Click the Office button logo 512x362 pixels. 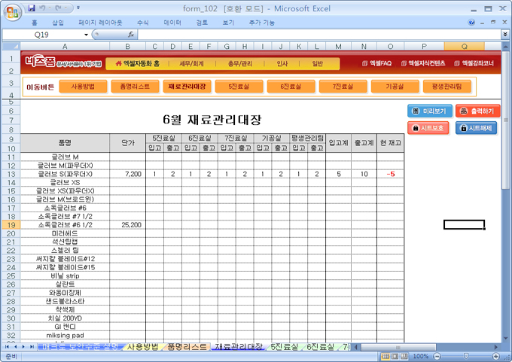pos(11,11)
